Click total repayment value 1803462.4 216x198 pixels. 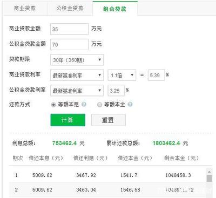[x=166, y=143]
